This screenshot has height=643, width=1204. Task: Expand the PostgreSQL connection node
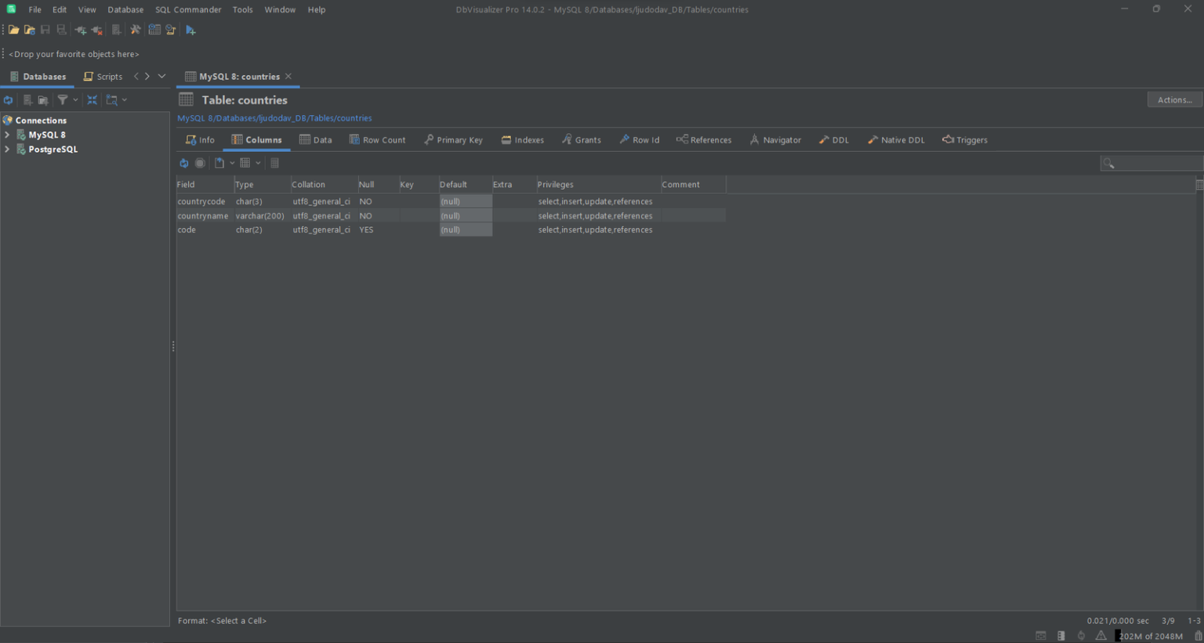(x=7, y=150)
